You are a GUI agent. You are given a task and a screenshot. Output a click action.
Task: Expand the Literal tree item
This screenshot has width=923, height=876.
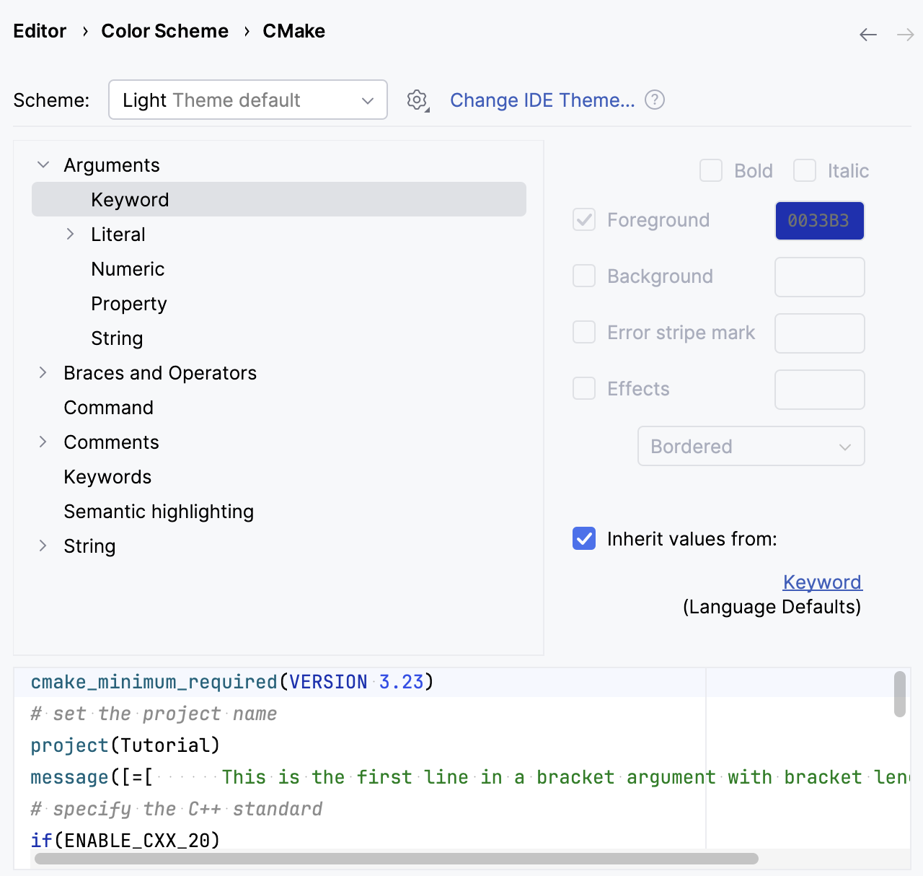pos(70,234)
